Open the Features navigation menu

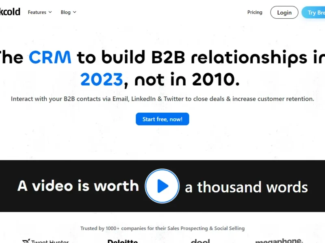click(x=37, y=12)
